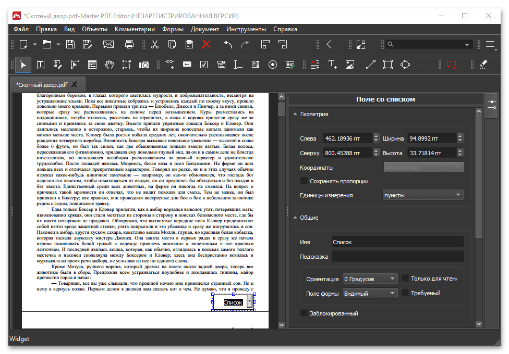Image resolution: width=509 pixels, height=354 pixels.
Task: Open the Ориентация degrees dropdown
Action: [x=370, y=279]
